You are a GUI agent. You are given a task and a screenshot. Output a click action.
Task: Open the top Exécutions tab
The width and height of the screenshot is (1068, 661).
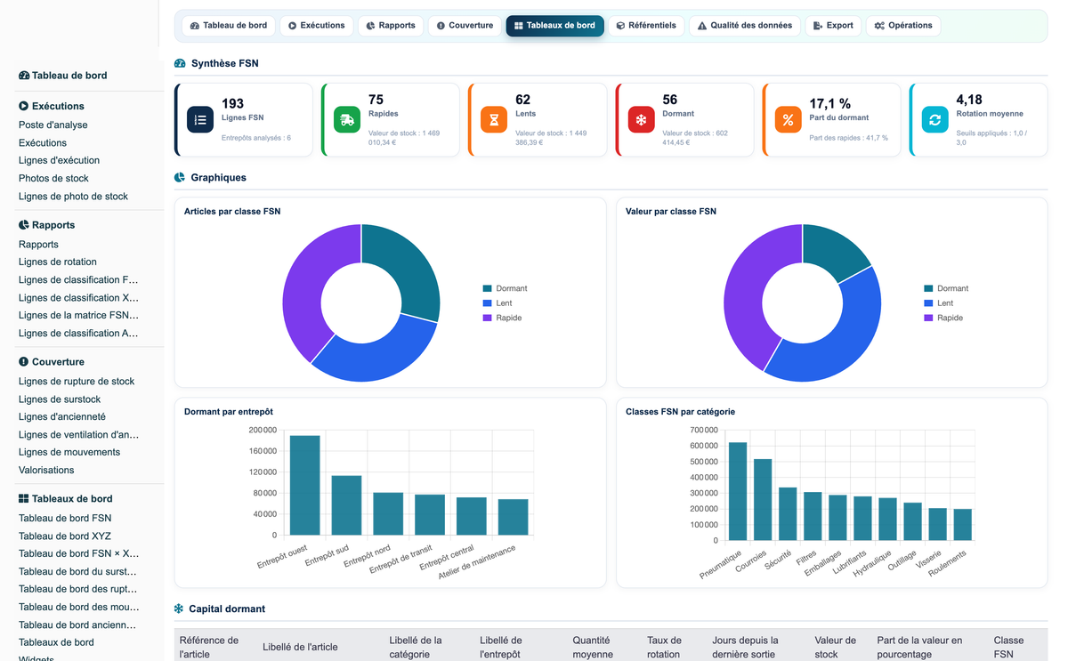pos(317,26)
